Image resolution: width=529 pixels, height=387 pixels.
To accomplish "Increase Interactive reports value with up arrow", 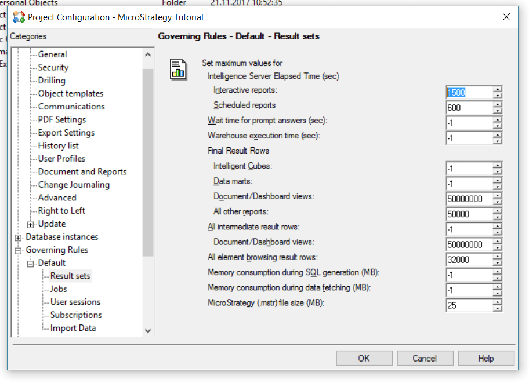I will 497,89.
